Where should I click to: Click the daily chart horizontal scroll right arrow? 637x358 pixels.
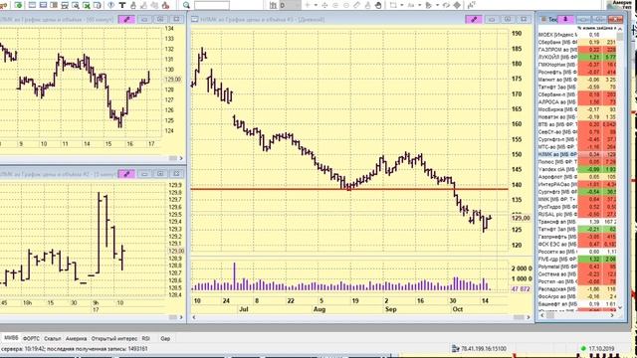(x=529, y=317)
